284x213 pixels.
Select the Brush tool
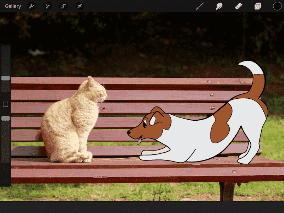click(200, 6)
